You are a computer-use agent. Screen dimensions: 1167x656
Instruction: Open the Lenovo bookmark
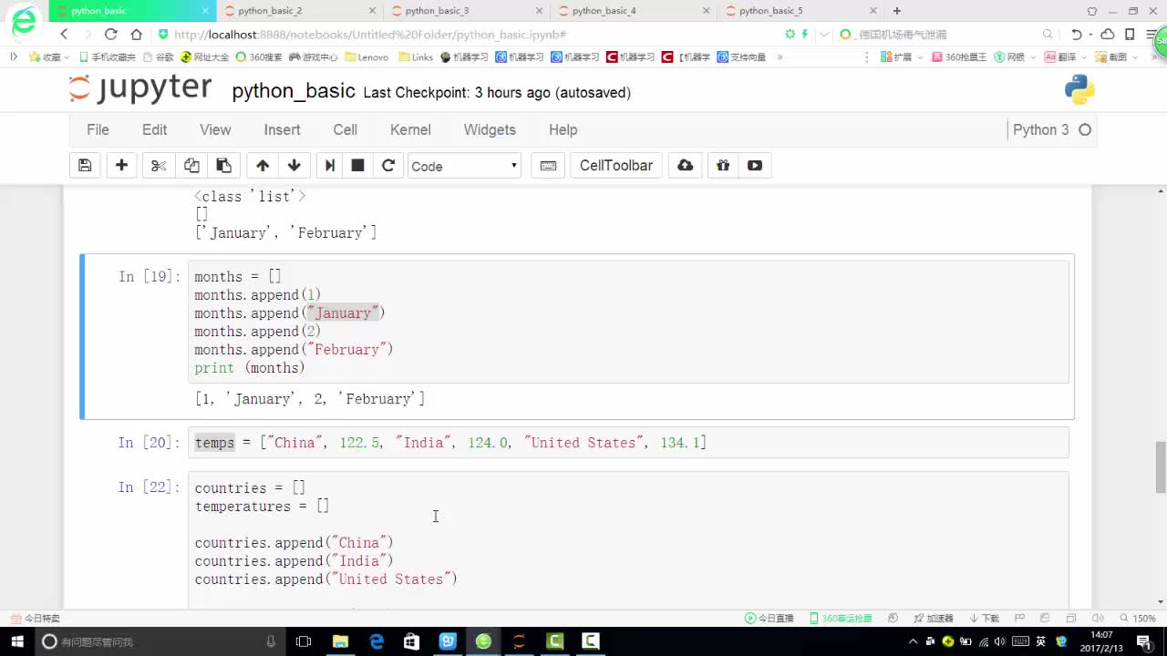[x=367, y=56]
